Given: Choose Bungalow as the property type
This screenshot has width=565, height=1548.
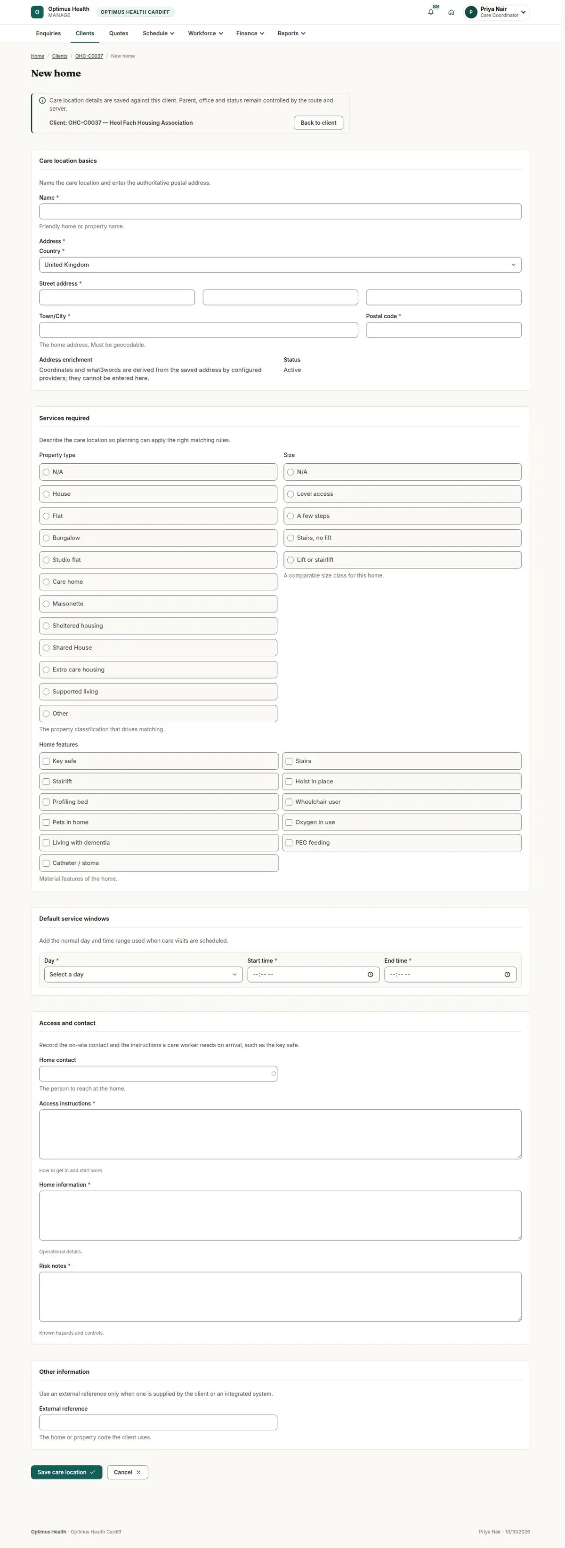Looking at the screenshot, I should click(x=158, y=538).
